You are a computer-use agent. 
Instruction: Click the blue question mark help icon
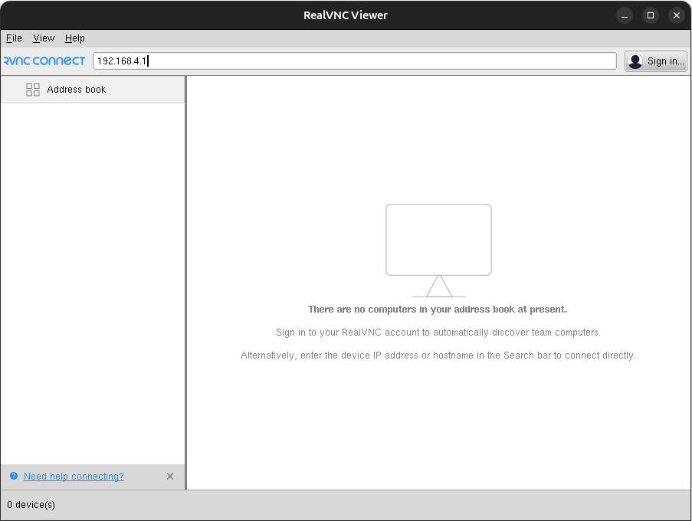[14, 477]
